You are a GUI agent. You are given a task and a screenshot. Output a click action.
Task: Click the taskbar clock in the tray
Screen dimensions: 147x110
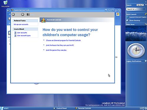142,108
